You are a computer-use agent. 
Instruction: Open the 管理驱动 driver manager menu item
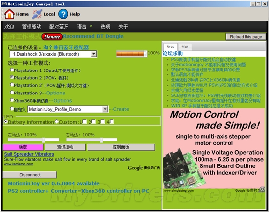[32, 26]
